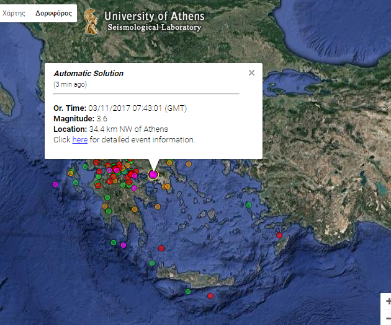Select the yellow-ringed magenta quake marker
The width and height of the screenshot is (391, 325).
click(x=153, y=175)
